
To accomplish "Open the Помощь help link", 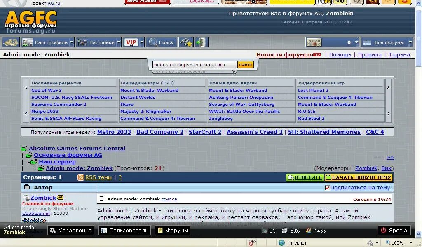I will [x=340, y=55].
